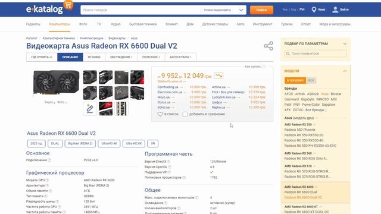This screenshot has width=381, height=214.
Task: Collapse the Модели panel chevron
Action: point(345,71)
